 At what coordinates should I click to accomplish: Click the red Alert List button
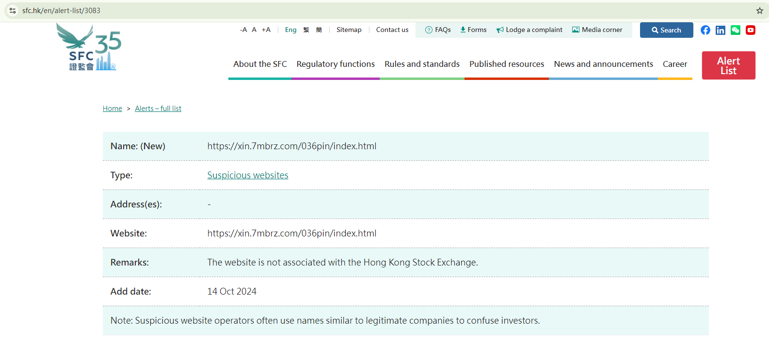pyautogui.click(x=728, y=65)
